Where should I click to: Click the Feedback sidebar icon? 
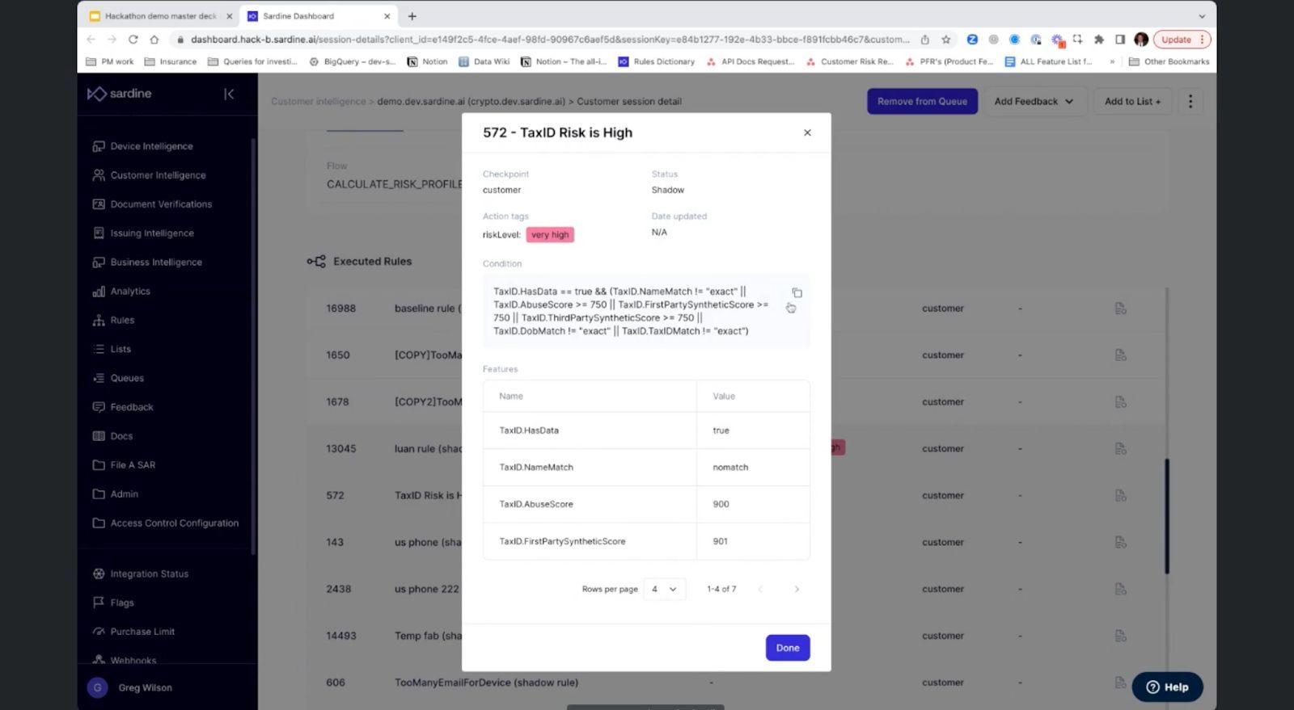coord(99,407)
